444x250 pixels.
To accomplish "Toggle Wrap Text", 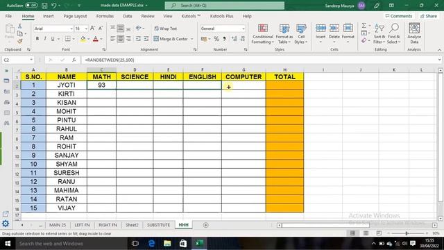I will pos(166,28).
